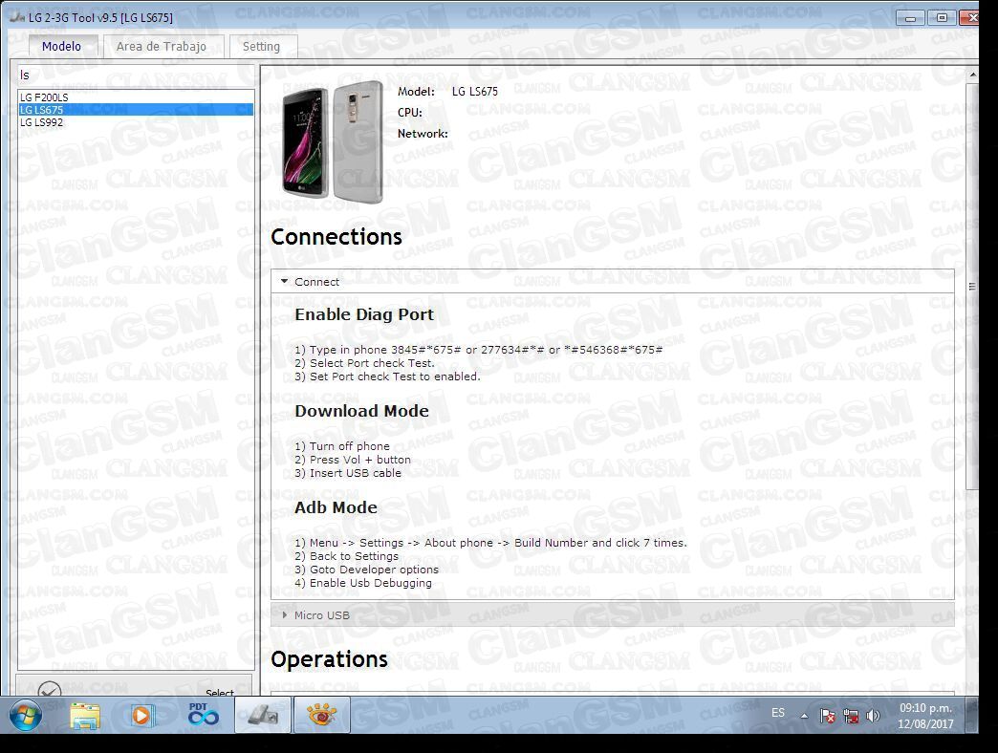
Task: Click the 'Select Port check Test.' line
Action: (364, 363)
